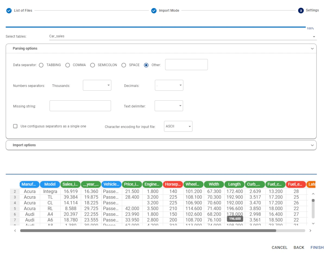Click the BACK button

click(299, 248)
